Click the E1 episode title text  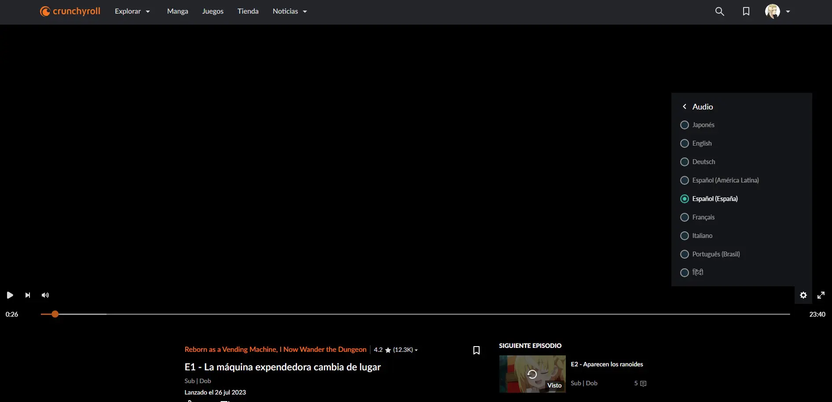pyautogui.click(x=282, y=367)
